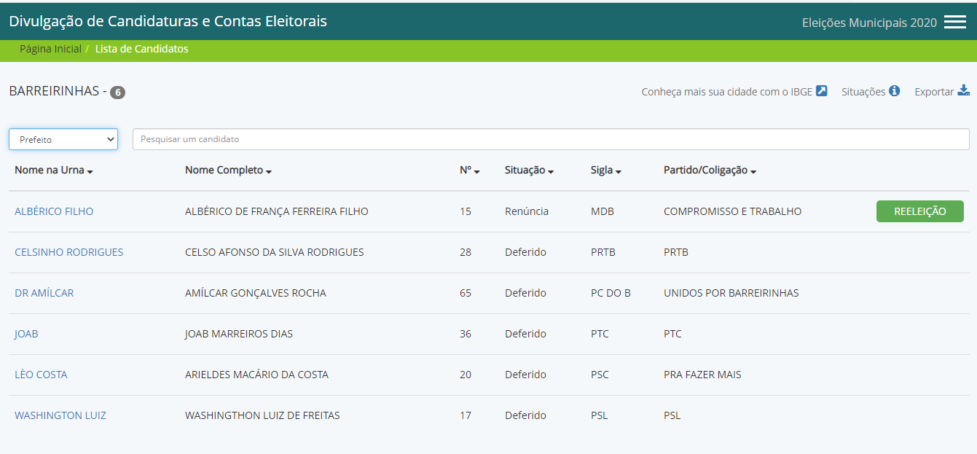
Task: Click PRA FAZER MAIS coalition
Action: pos(702,375)
